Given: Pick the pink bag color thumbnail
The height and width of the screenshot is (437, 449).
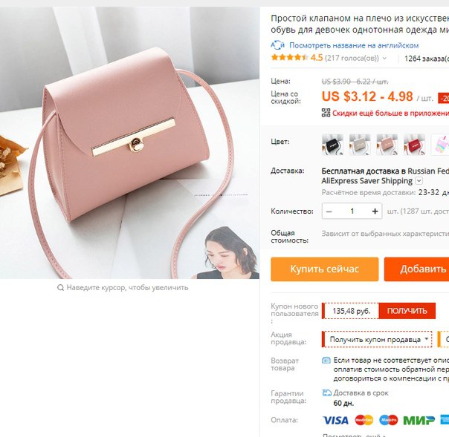Looking at the screenshot, I should [387, 145].
